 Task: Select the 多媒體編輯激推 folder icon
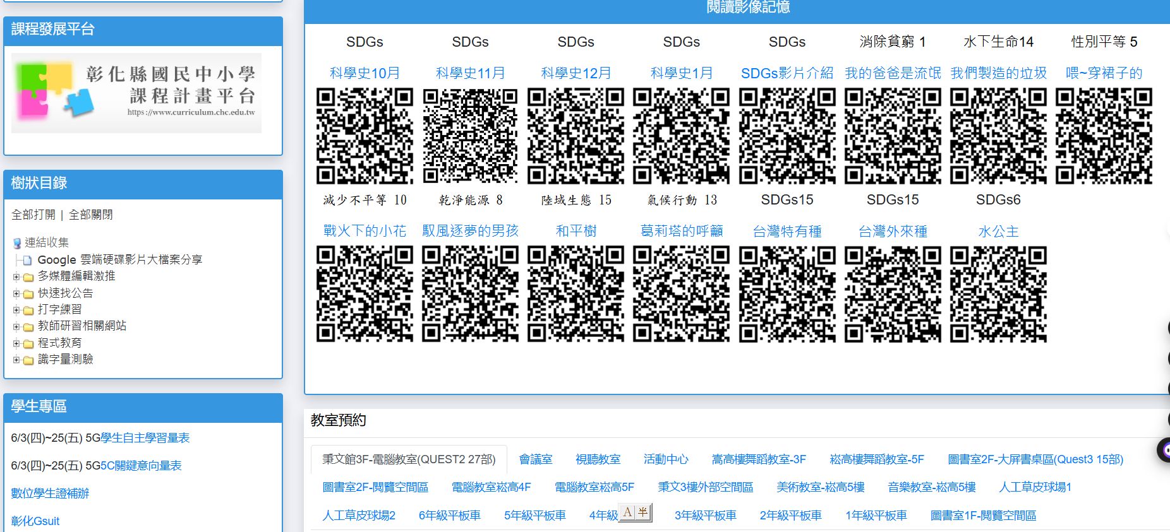28,277
